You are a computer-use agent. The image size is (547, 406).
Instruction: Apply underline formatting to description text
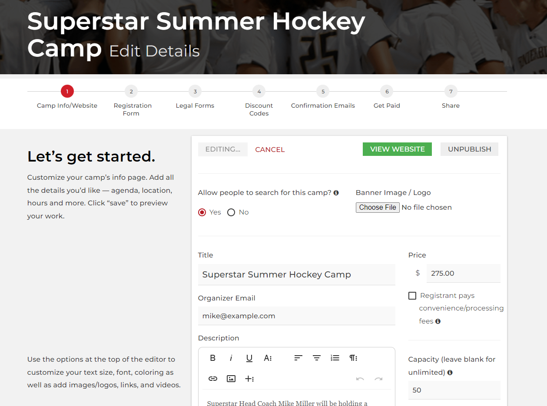coord(249,358)
